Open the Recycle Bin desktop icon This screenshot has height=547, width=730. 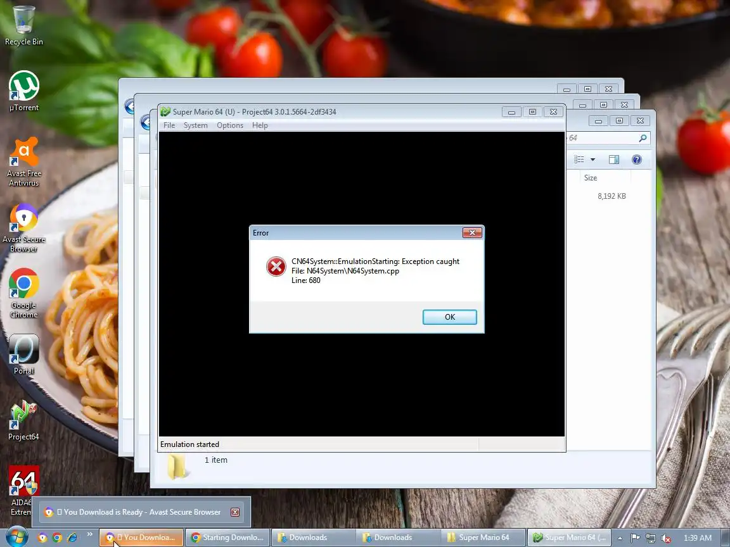[23, 25]
